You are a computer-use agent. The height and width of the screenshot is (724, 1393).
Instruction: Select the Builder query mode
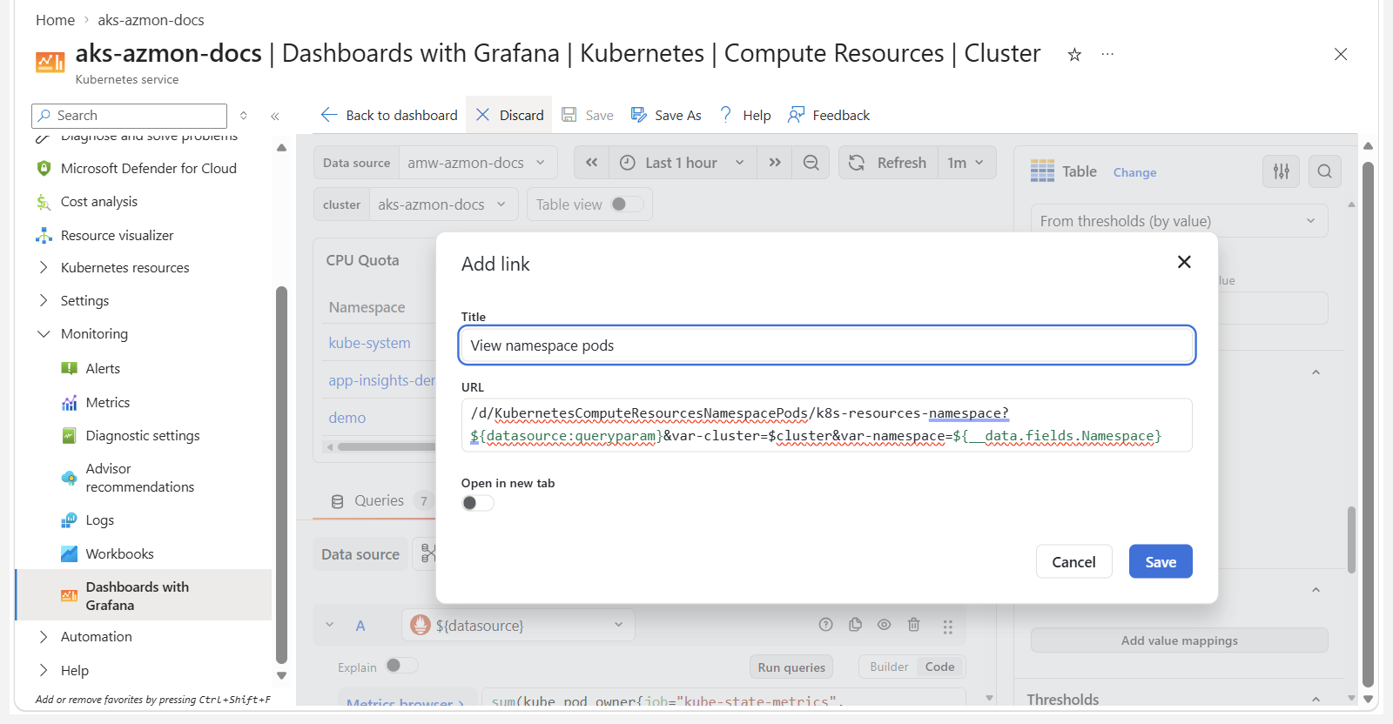point(889,667)
